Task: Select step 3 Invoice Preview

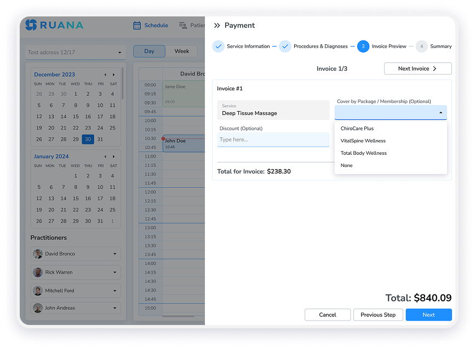Action: 362,47
